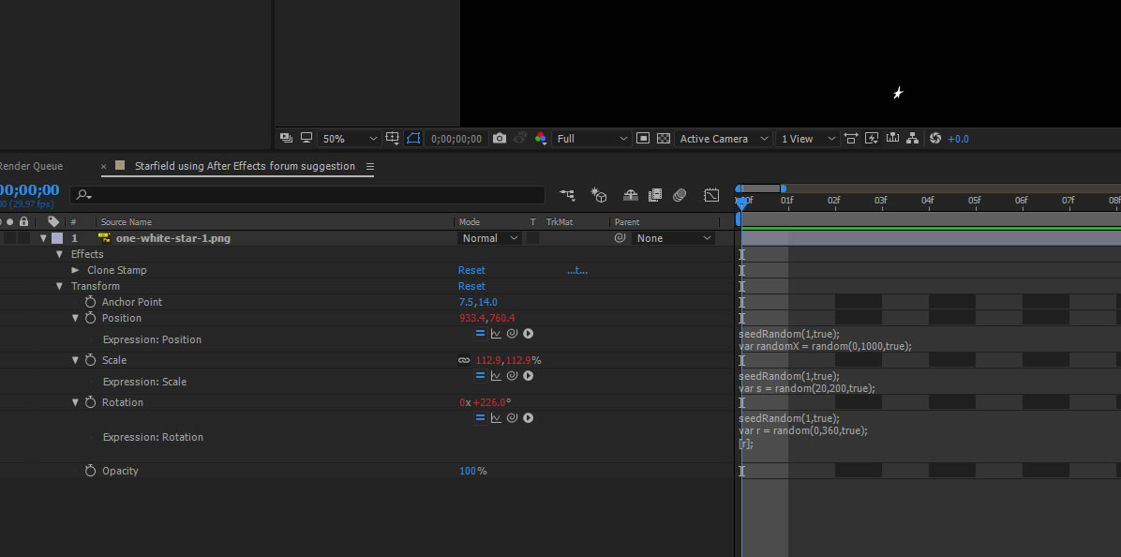Image resolution: width=1121 pixels, height=557 pixels.
Task: Toggle Pixel Aspect Ratio Correction icon
Action: [851, 139]
